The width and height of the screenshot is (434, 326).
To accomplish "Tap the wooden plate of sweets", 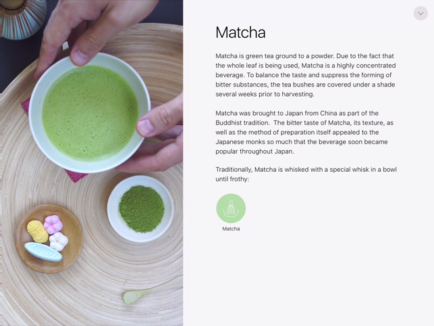I will coord(49,239).
